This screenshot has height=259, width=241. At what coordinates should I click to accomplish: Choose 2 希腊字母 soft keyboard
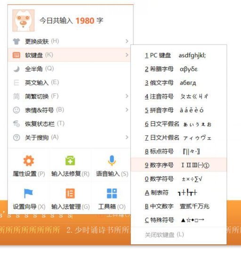[x=179, y=69]
